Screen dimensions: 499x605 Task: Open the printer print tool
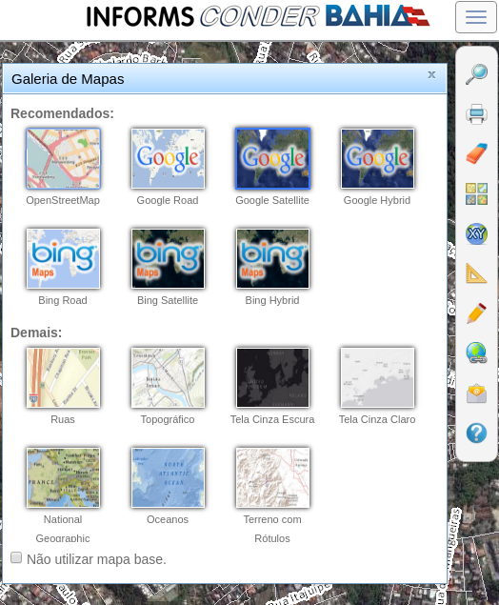pyautogui.click(x=476, y=113)
